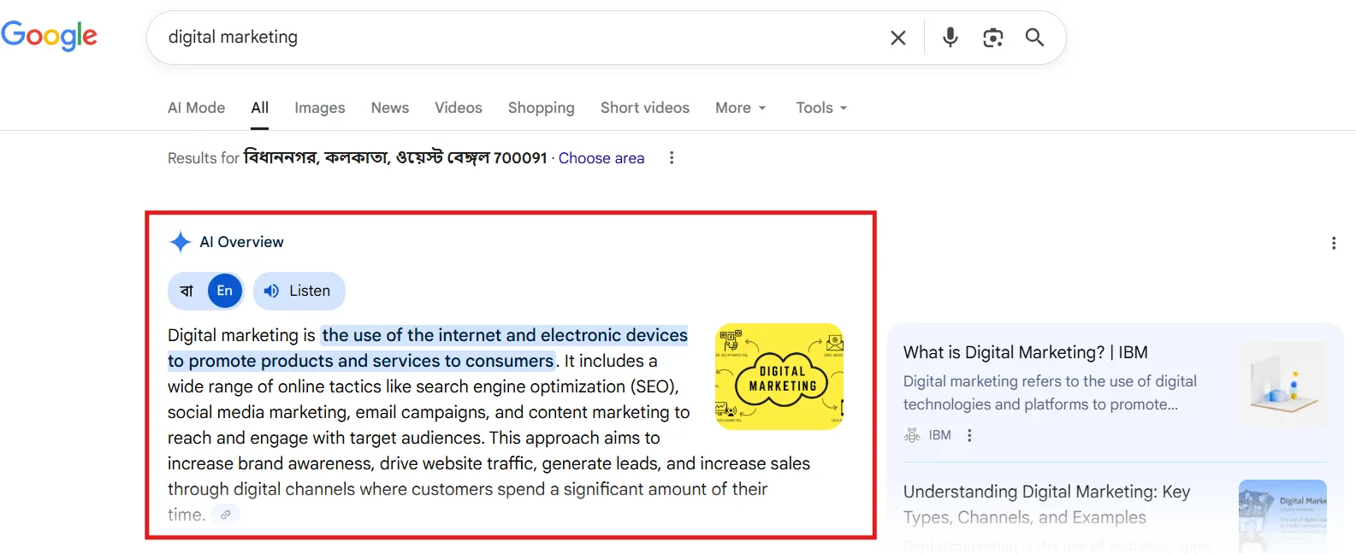Open Google Lens image search
Image resolution: width=1356 pixels, height=554 pixels.
click(x=992, y=38)
